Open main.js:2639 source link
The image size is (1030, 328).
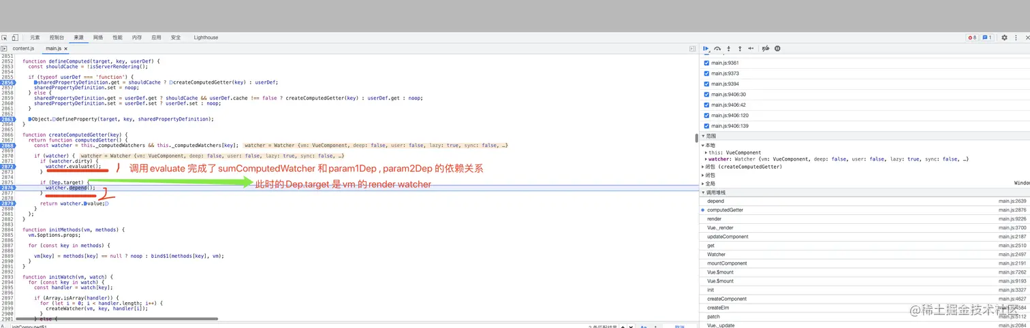[1012, 201]
